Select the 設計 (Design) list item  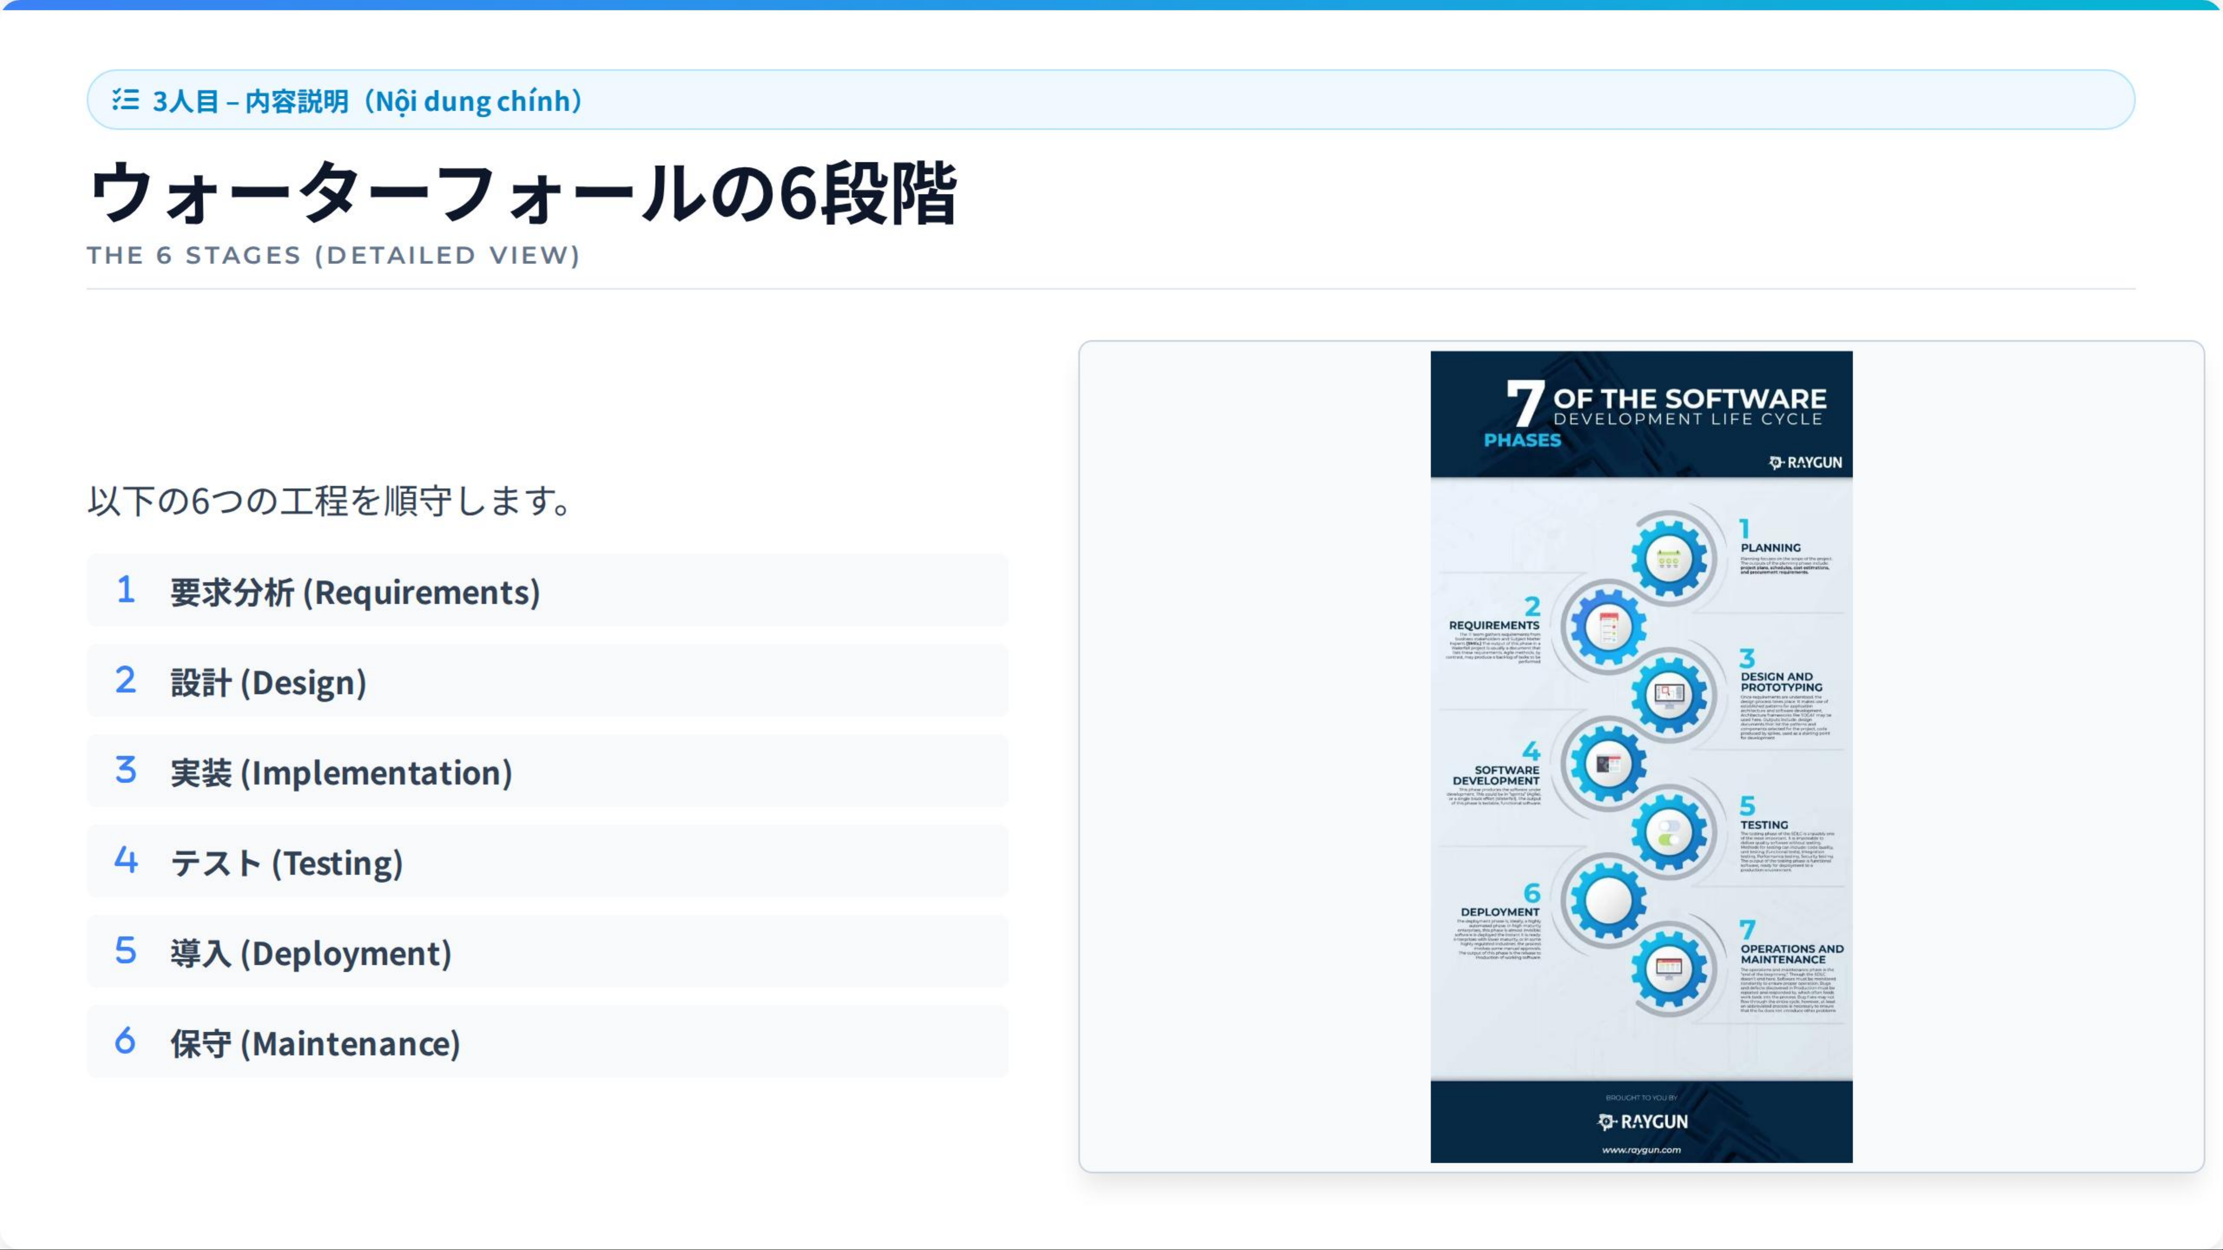coord(547,682)
